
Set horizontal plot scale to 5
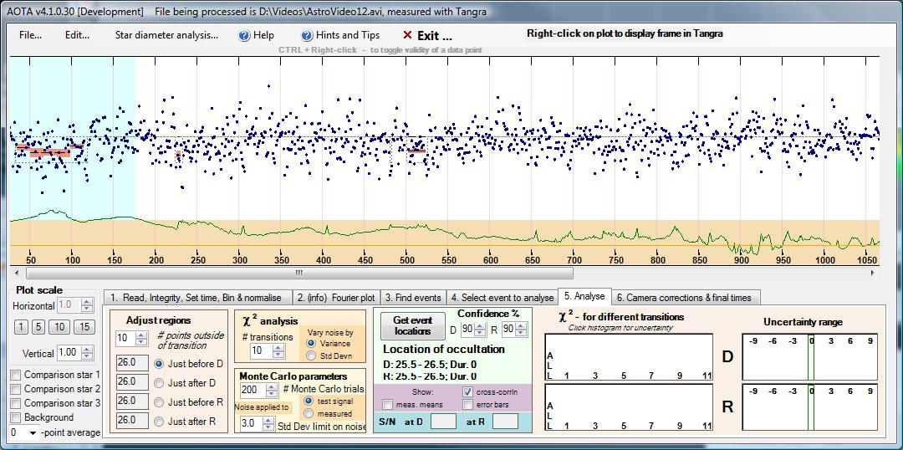[x=38, y=327]
